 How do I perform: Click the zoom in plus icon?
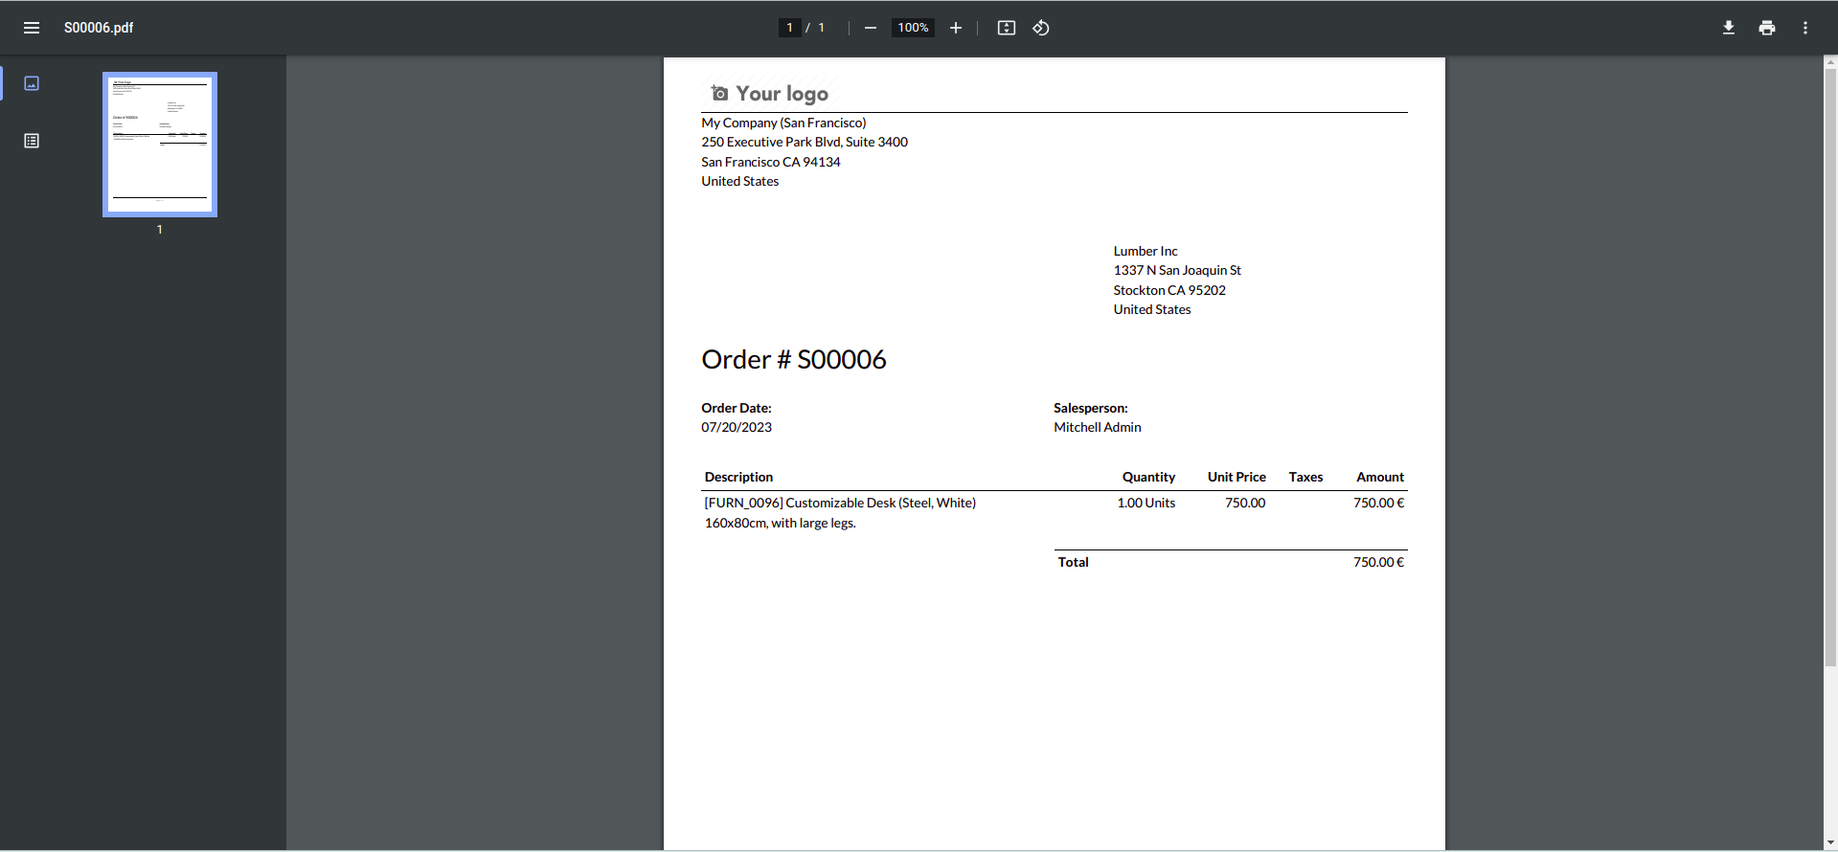click(955, 28)
